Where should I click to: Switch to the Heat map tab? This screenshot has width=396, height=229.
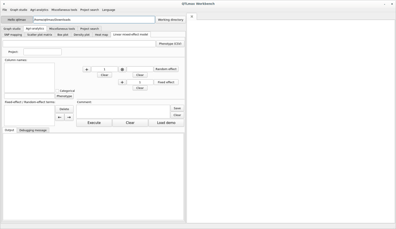click(x=101, y=35)
